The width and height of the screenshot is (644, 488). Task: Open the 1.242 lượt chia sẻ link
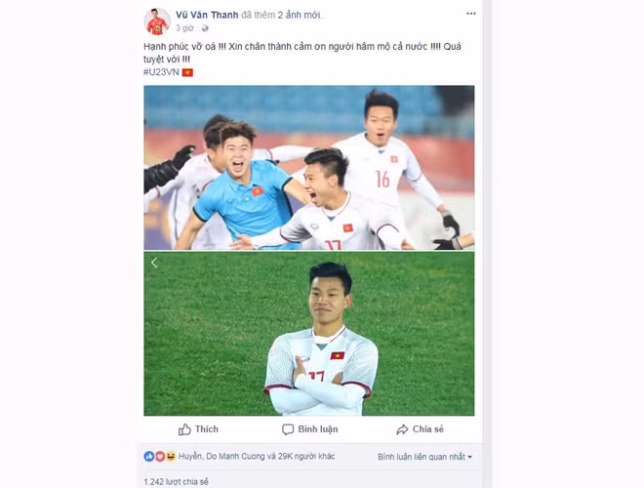click(177, 481)
